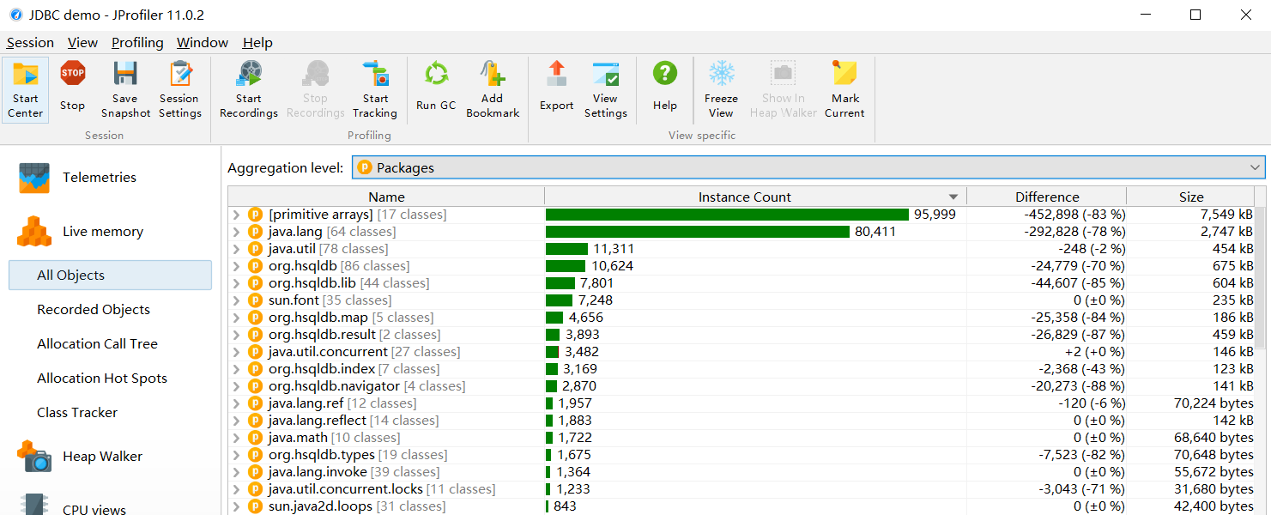Viewport: 1271px width, 515px height.
Task: Sort by the Difference column header
Action: point(1047,197)
